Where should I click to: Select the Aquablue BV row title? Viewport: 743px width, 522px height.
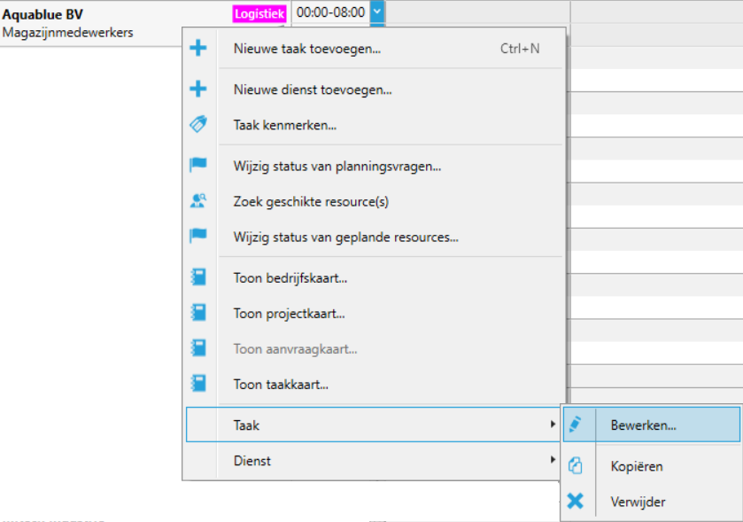pyautogui.click(x=43, y=14)
